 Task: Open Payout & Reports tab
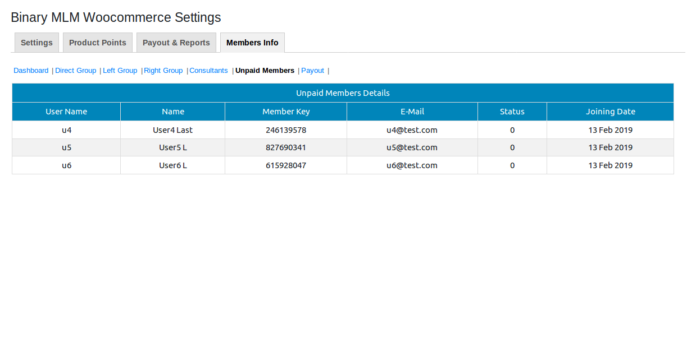click(176, 43)
